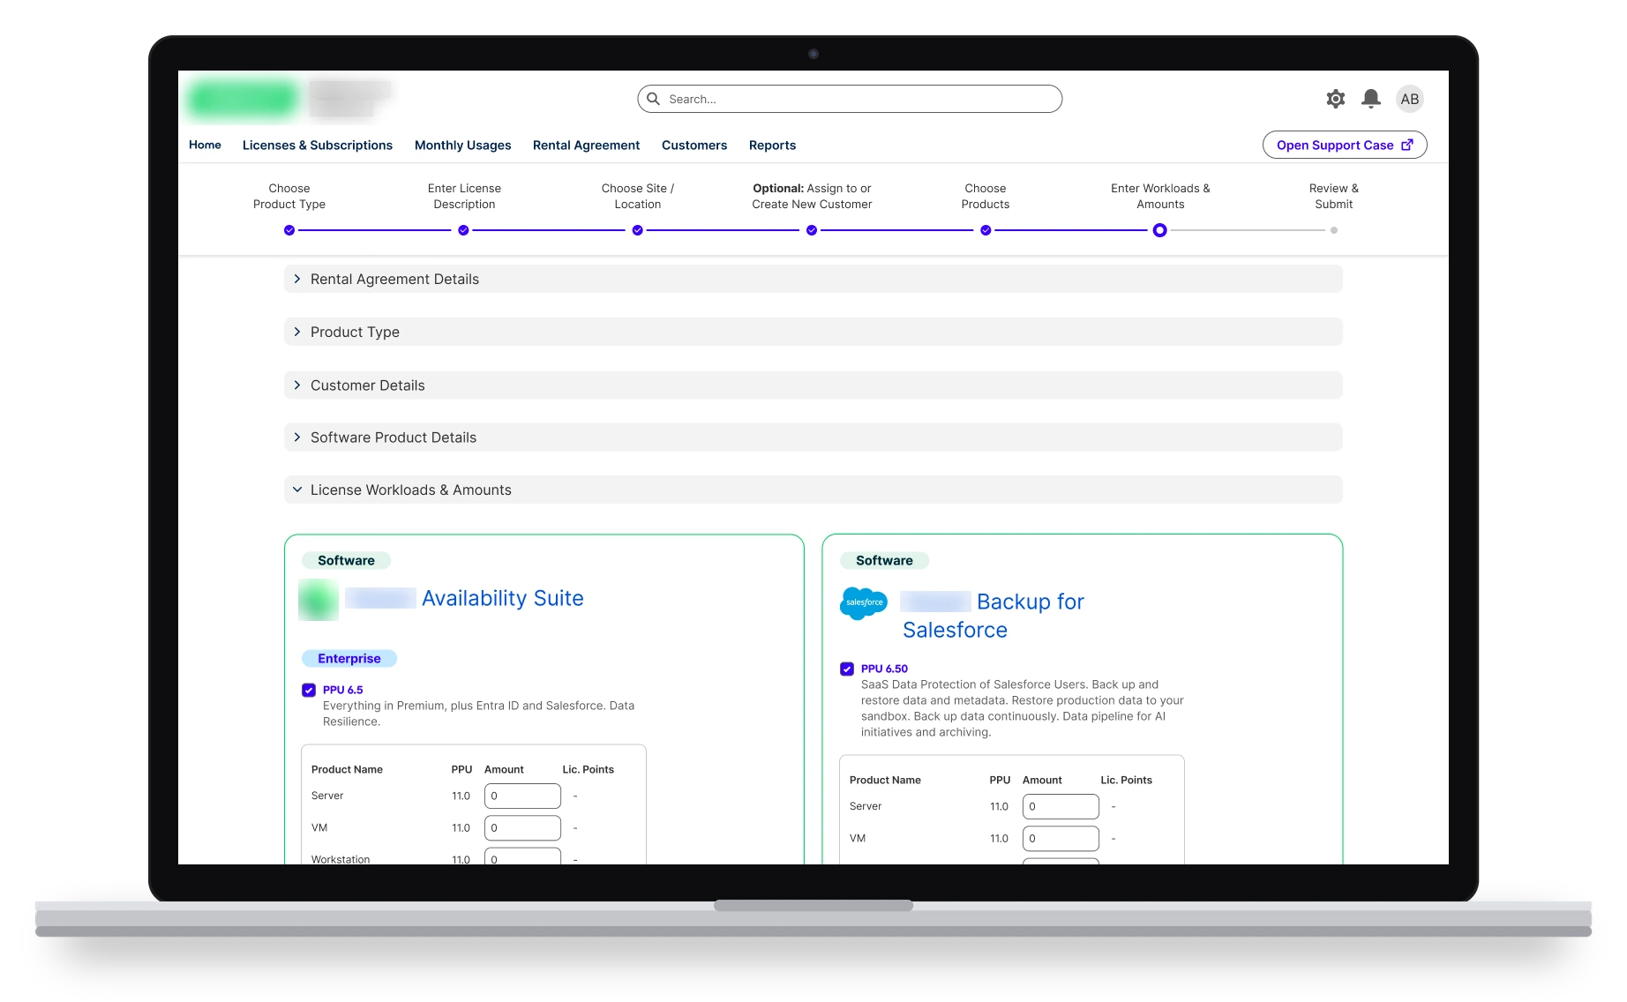Jump to the Review & Submit step marker
Viewport: 1627px width, 1002px height.
click(x=1334, y=230)
